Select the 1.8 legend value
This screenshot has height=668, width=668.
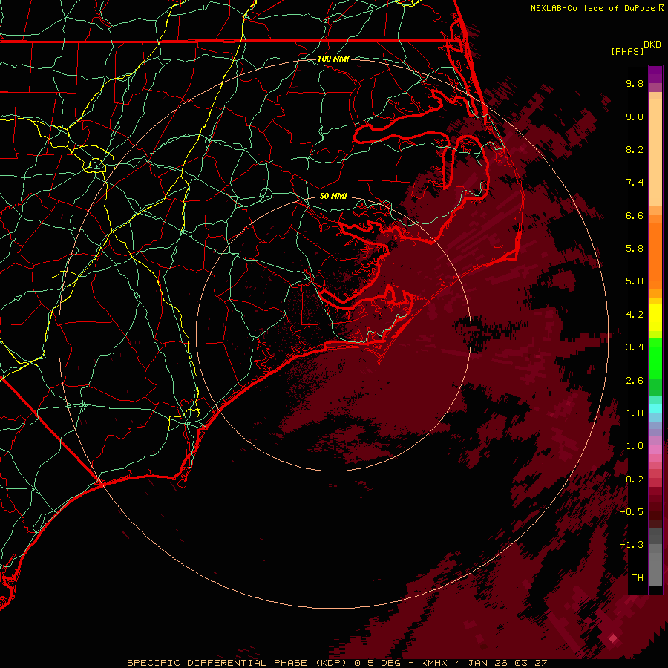pos(635,413)
